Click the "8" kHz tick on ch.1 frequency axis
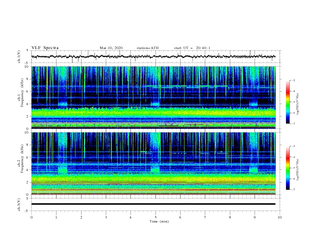Screen dimensions: 315x244 pyautogui.click(x=28, y=79)
